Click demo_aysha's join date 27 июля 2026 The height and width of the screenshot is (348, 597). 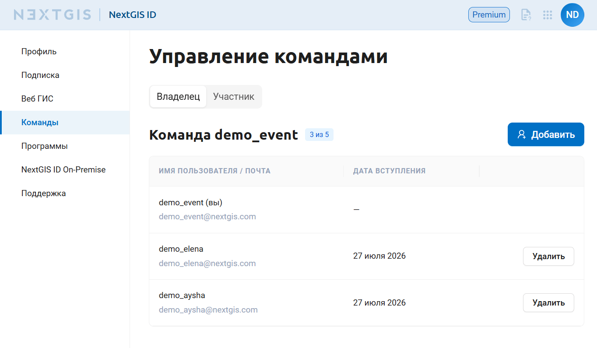point(379,303)
